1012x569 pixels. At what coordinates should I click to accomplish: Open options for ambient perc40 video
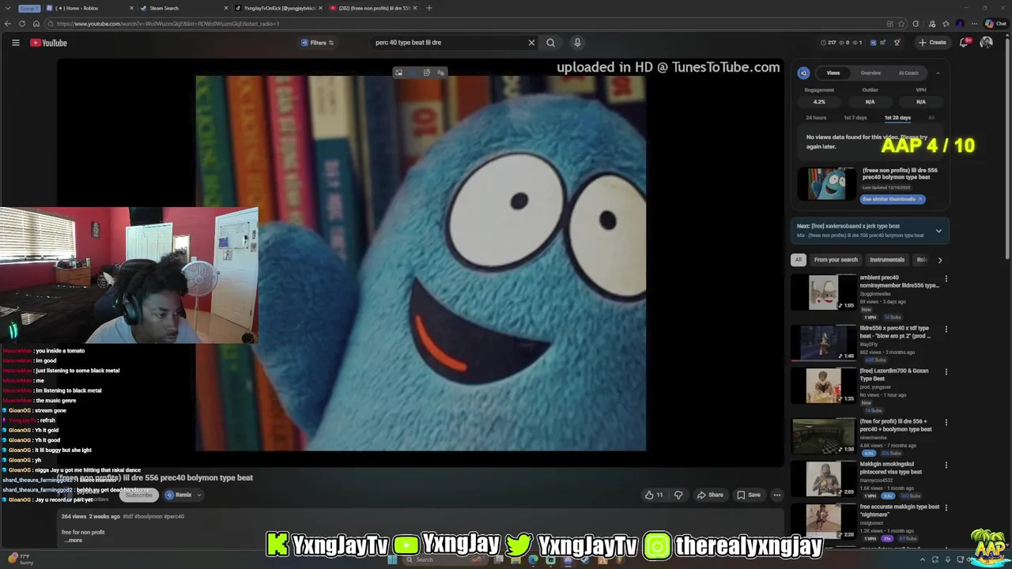point(946,279)
